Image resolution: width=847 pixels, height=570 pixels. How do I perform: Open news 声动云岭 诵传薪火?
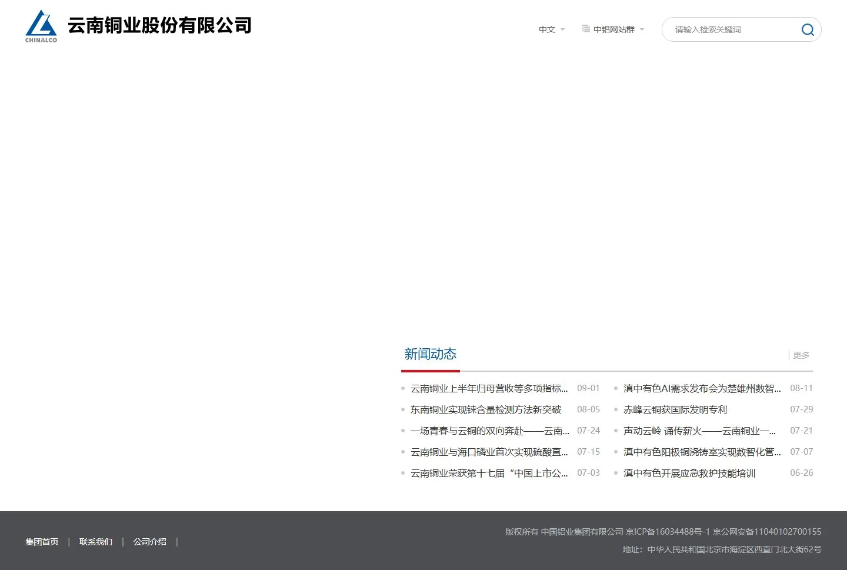click(x=700, y=431)
